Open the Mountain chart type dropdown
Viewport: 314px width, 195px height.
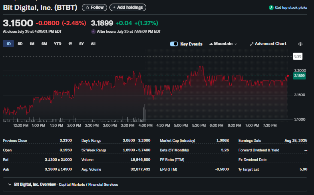coord(223,44)
